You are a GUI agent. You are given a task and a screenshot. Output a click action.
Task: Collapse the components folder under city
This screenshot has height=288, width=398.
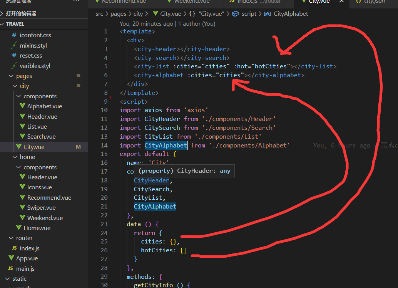coord(18,96)
